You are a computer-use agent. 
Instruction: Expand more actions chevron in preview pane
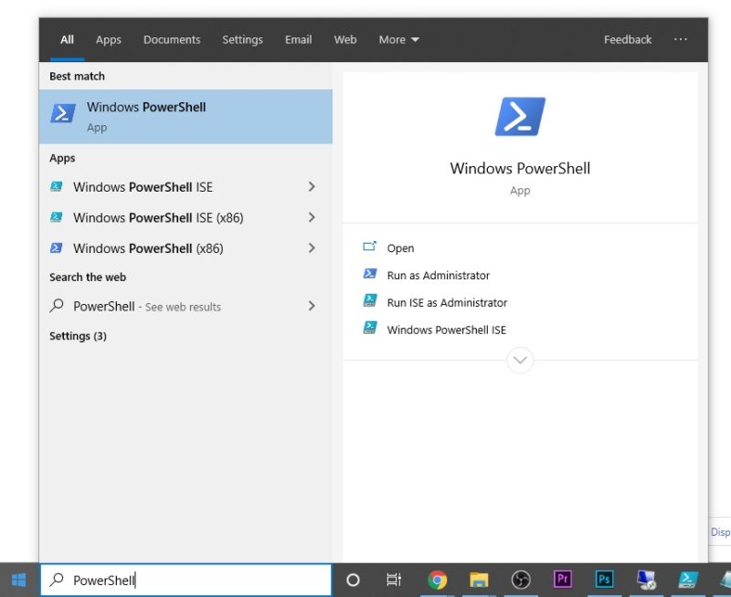pos(520,361)
